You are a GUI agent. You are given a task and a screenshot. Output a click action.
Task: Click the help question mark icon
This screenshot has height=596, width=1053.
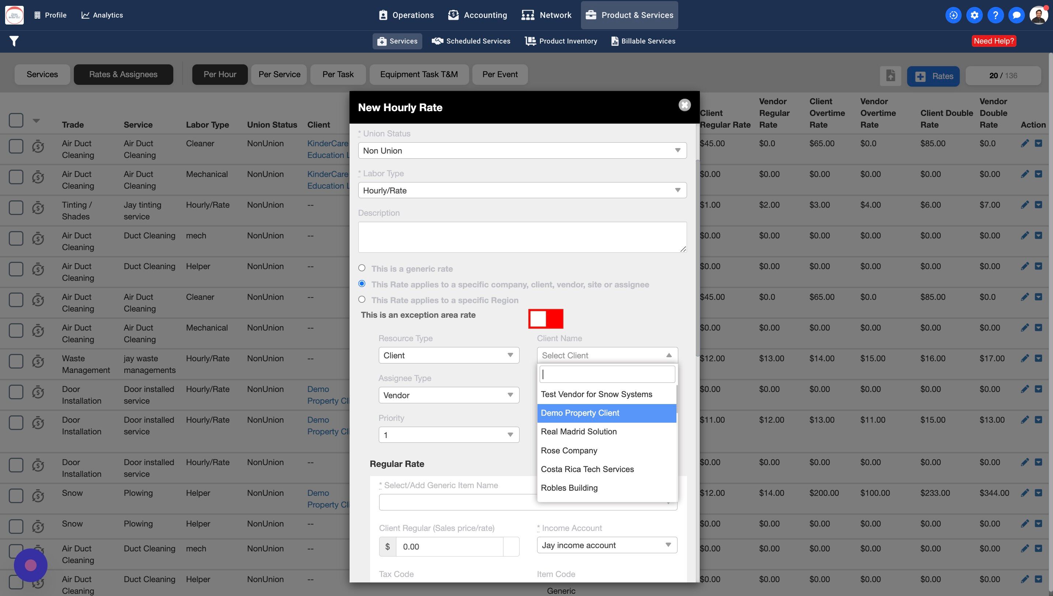click(995, 15)
